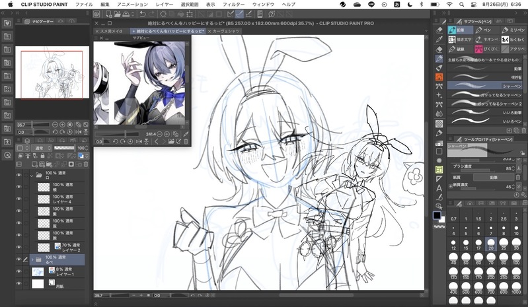Select brush size 20 preset
This screenshot has width=528, height=307.
[x=491, y=244]
